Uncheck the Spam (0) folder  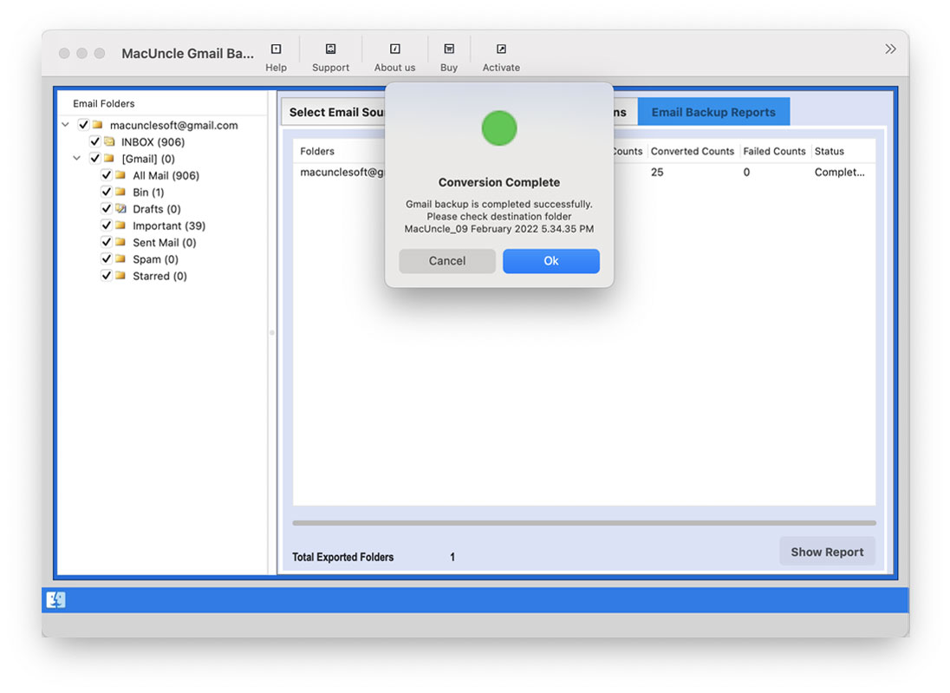click(x=106, y=258)
